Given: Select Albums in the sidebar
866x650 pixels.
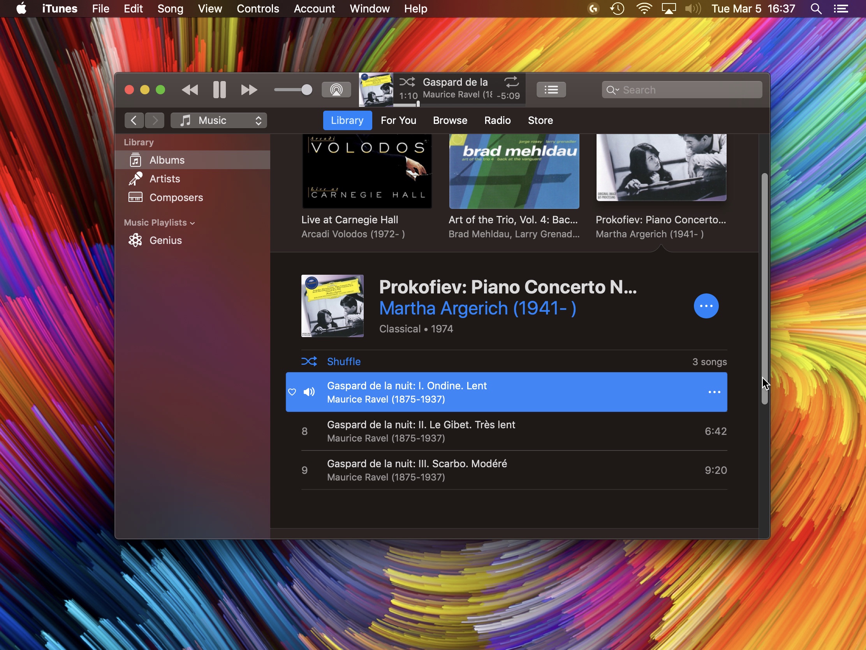Looking at the screenshot, I should 192,160.
